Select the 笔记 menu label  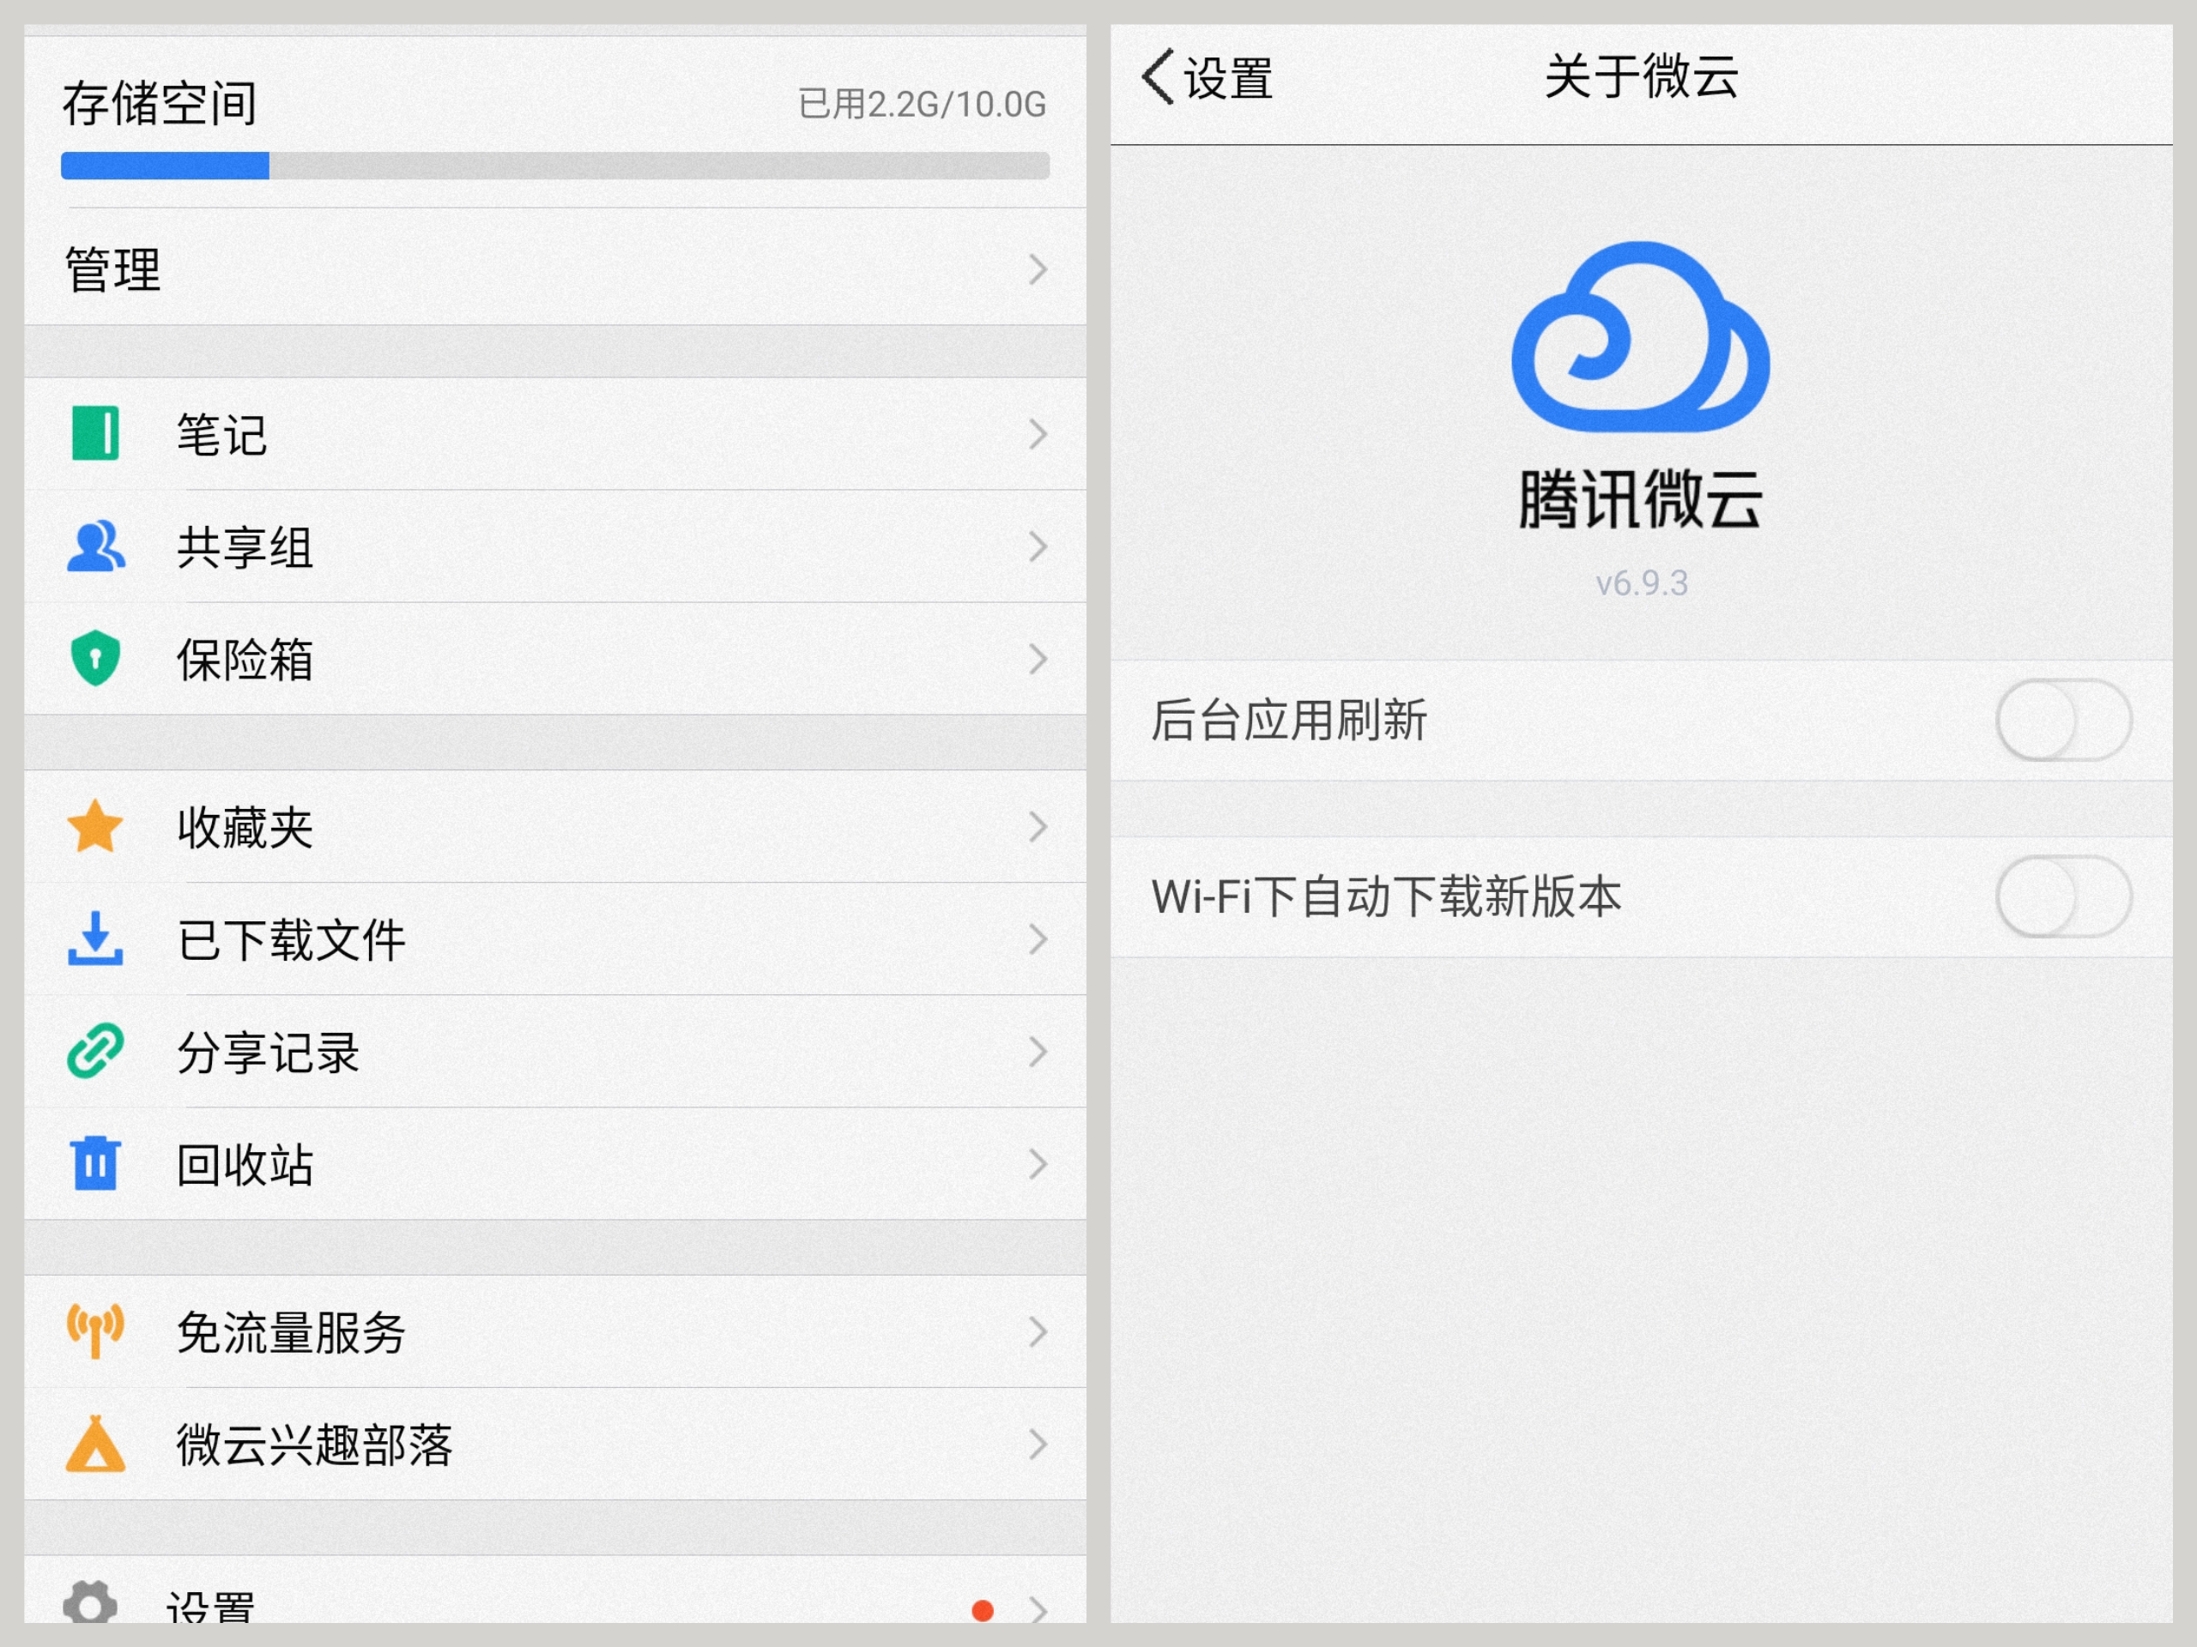[x=221, y=435]
